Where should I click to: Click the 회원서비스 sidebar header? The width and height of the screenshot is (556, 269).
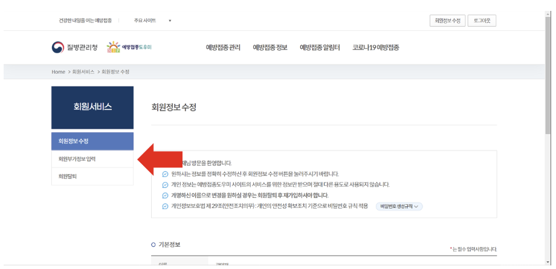[x=92, y=108]
